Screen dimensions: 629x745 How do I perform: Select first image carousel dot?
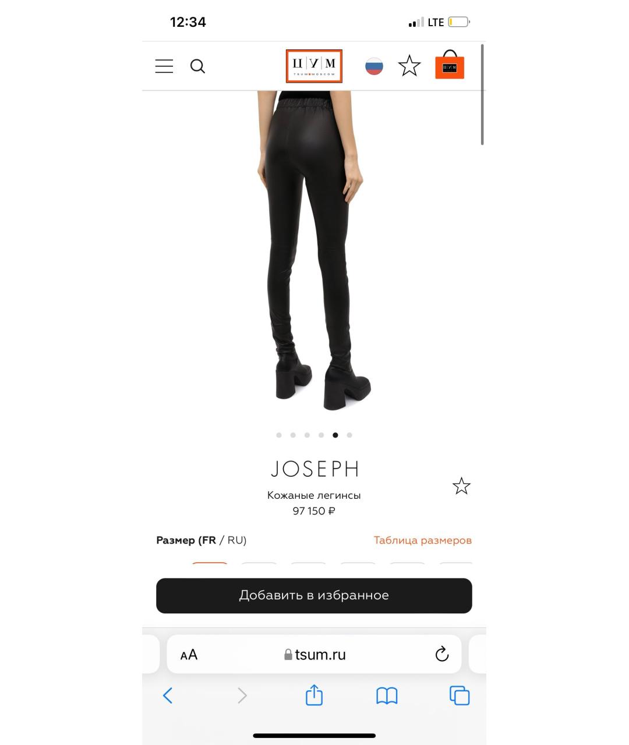(279, 435)
